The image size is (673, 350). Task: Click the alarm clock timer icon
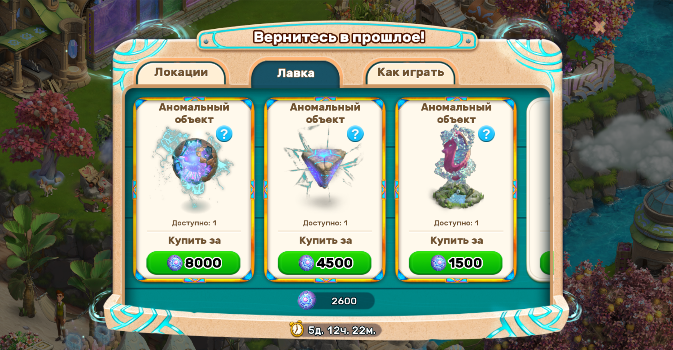click(x=297, y=329)
